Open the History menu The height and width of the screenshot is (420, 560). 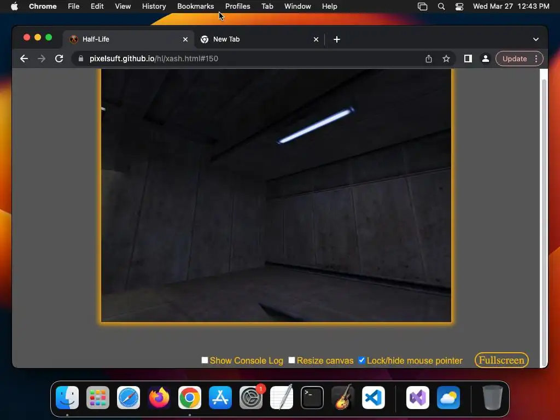pos(154,6)
